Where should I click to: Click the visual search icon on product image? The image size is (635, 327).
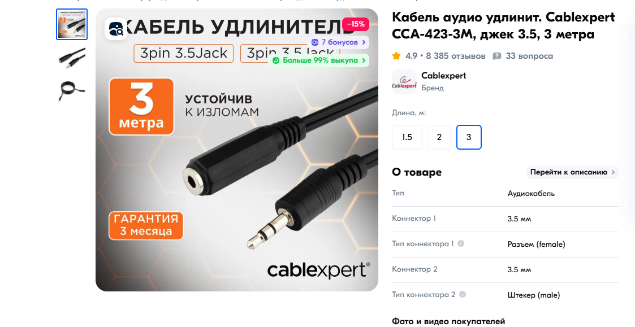pos(116,29)
